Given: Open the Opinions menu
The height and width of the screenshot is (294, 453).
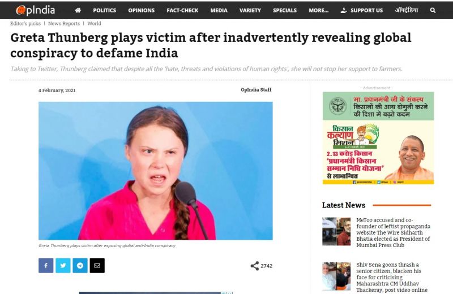Looking at the screenshot, I should (x=141, y=10).
